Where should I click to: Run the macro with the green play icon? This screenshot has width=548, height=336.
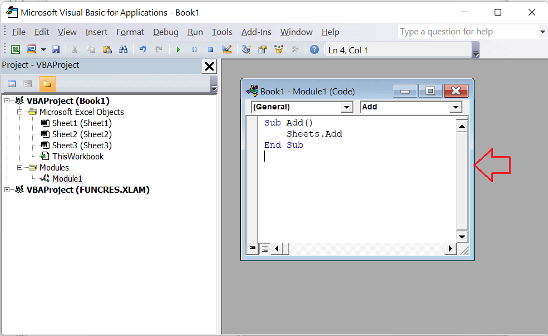pyautogui.click(x=178, y=49)
